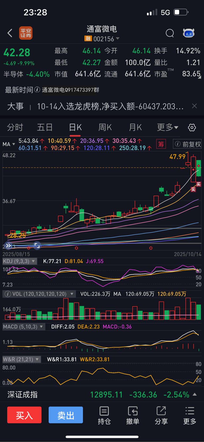Open the VOL indicator dropdown
The width and height of the screenshot is (204, 442).
click(x=39, y=294)
